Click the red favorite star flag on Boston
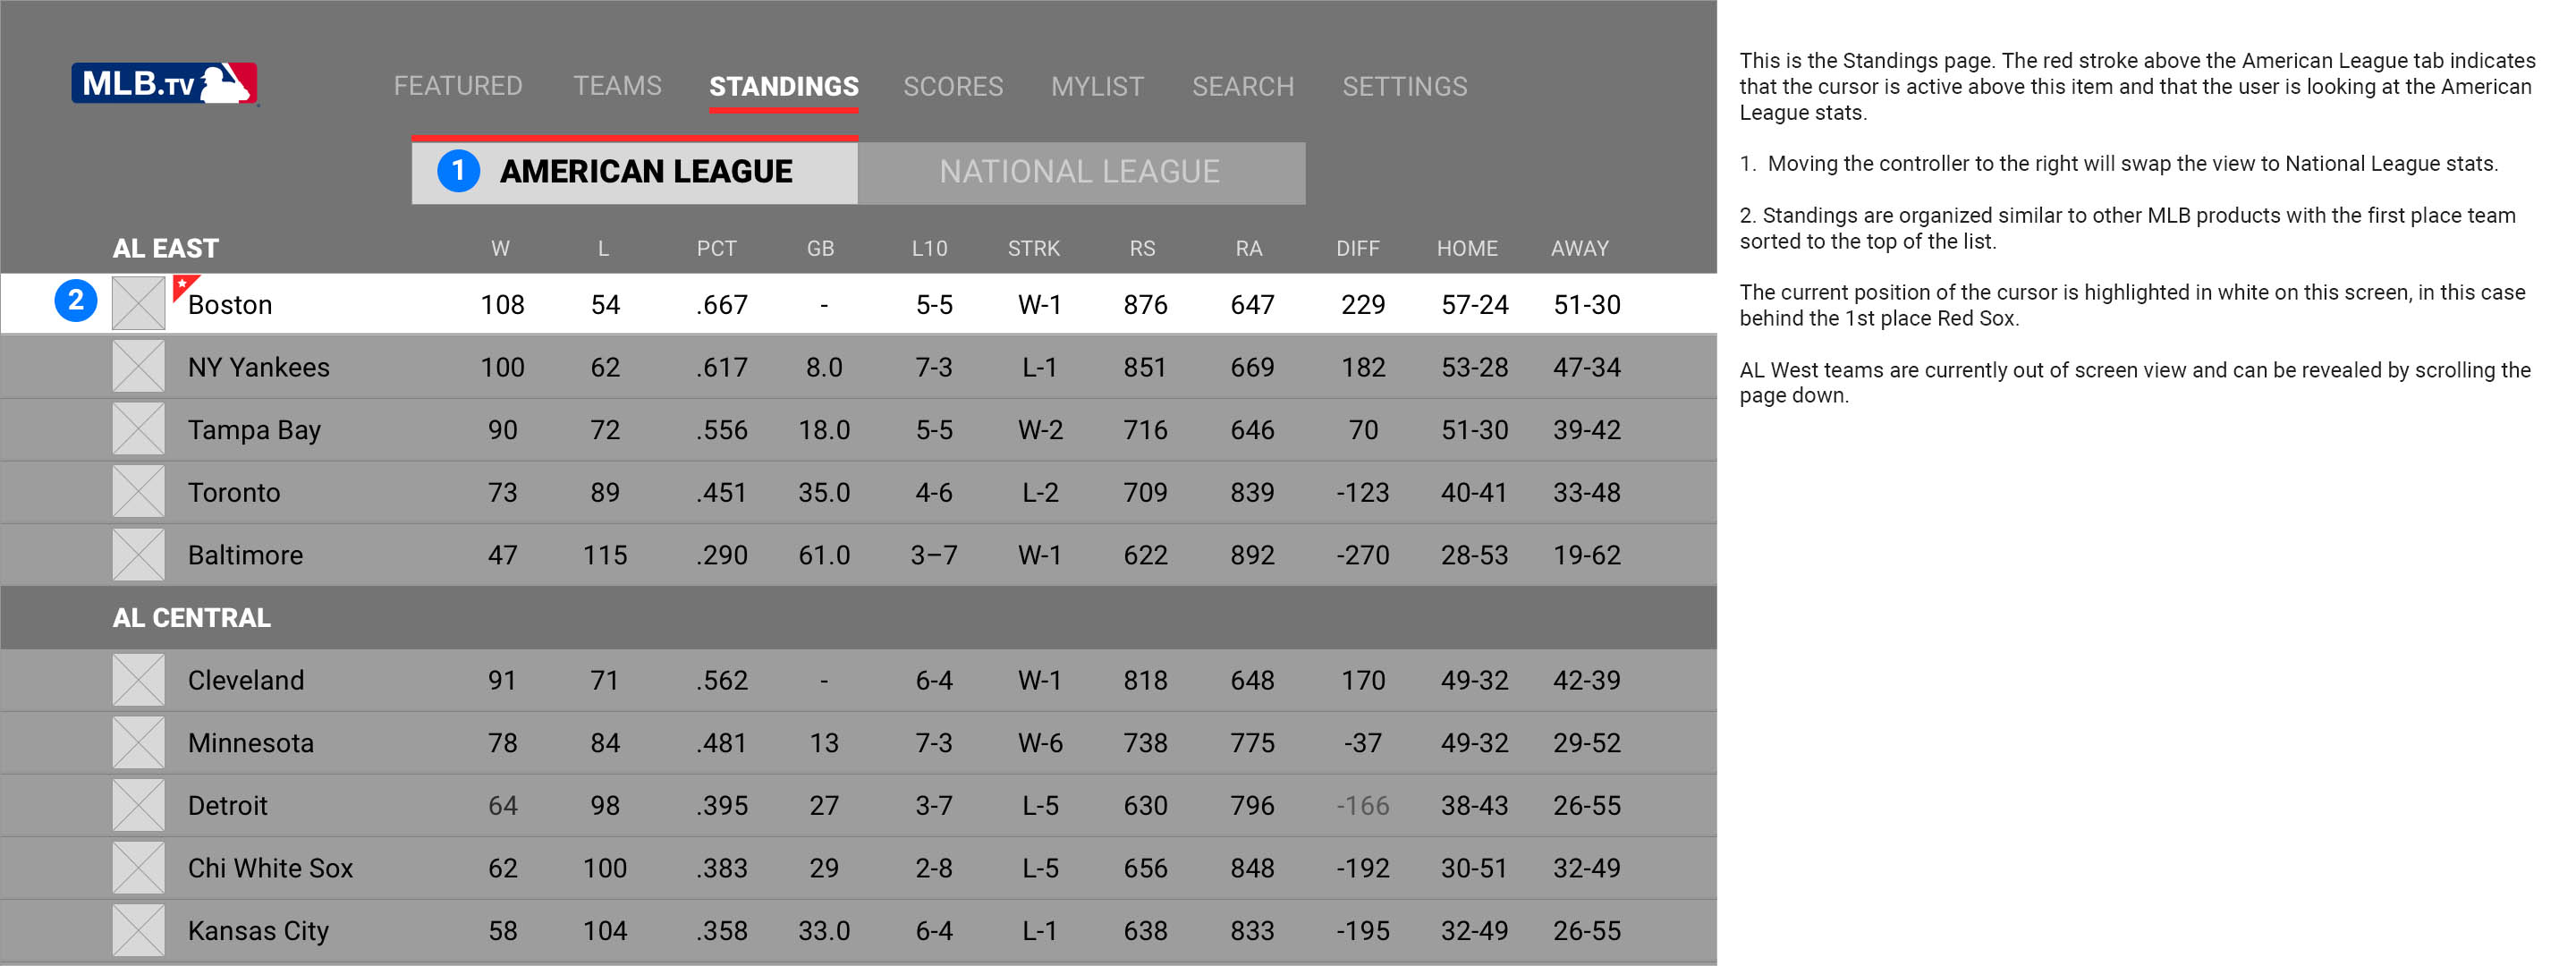The width and height of the screenshot is (2576, 966). tap(183, 287)
